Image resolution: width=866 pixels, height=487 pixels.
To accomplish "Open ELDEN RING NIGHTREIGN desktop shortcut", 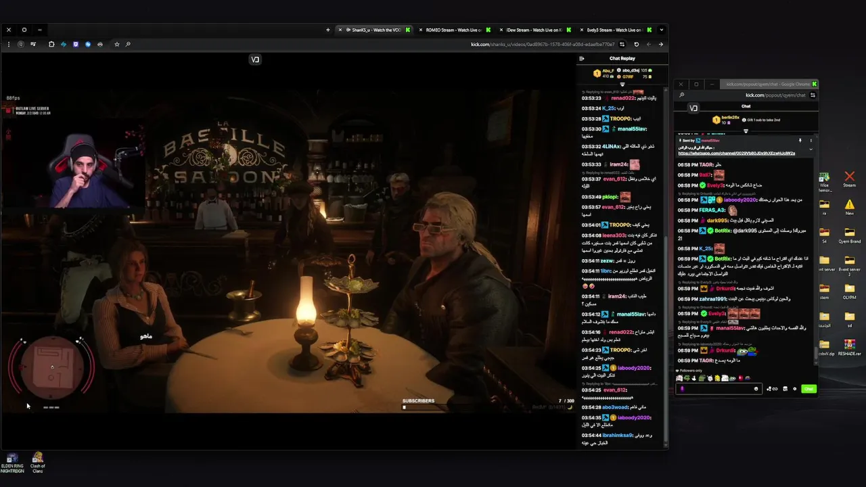I will (x=12, y=463).
